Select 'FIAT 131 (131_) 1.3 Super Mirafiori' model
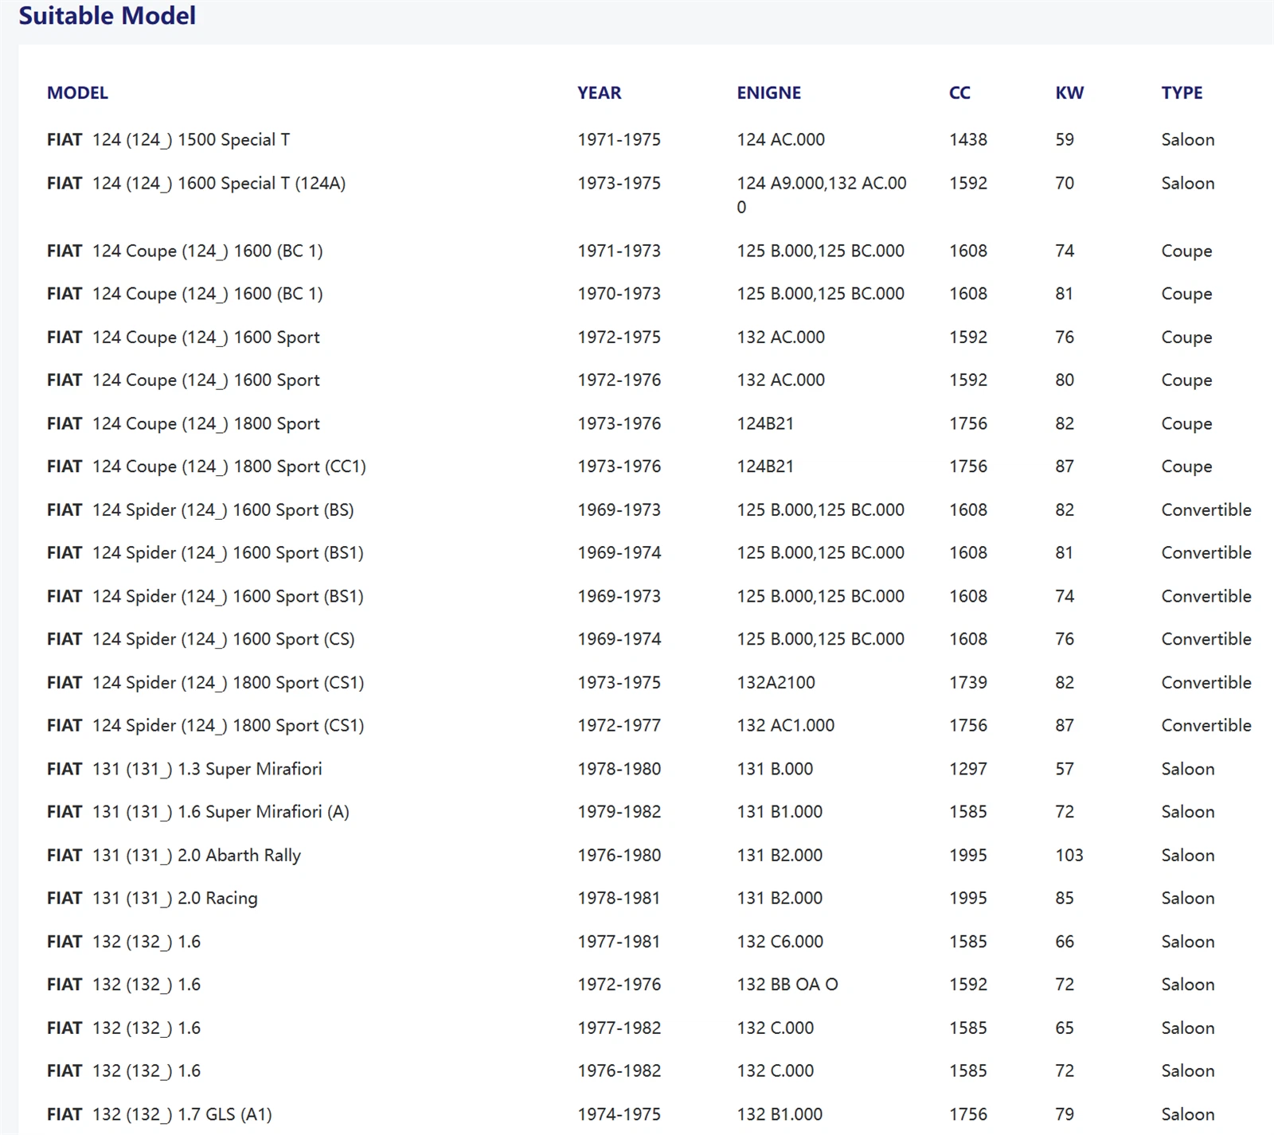1274x1135 pixels. [184, 769]
